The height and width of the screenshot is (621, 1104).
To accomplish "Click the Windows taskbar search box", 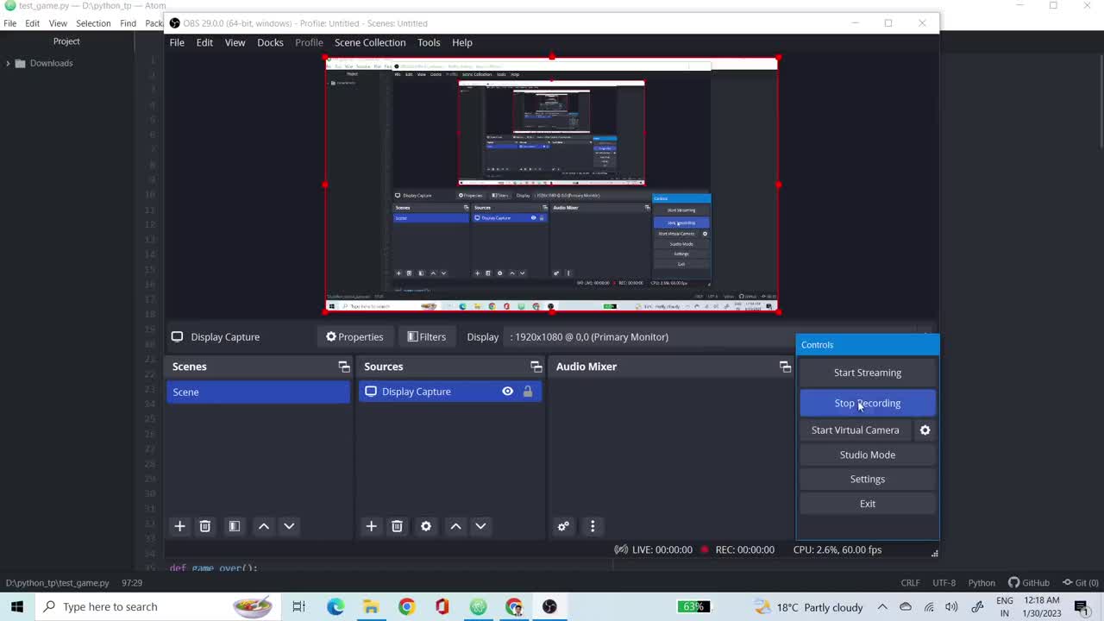I will [x=157, y=606].
